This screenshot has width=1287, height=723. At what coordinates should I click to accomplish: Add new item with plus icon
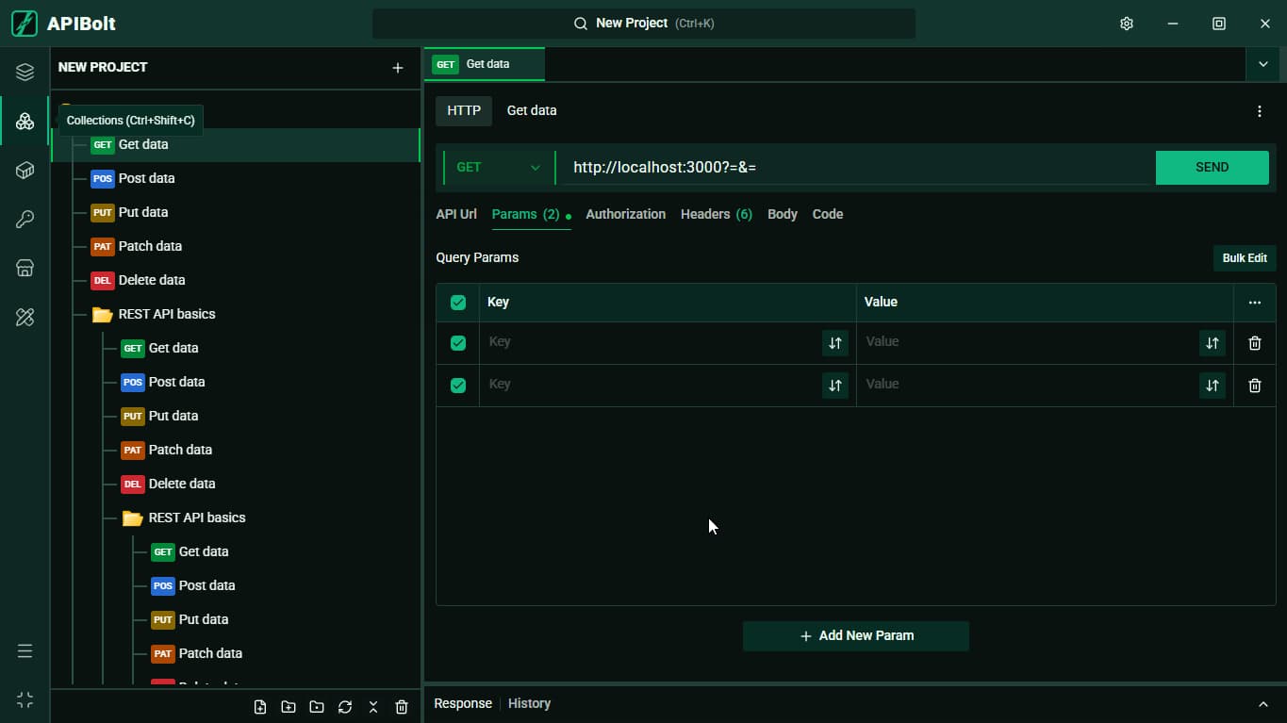click(x=398, y=68)
